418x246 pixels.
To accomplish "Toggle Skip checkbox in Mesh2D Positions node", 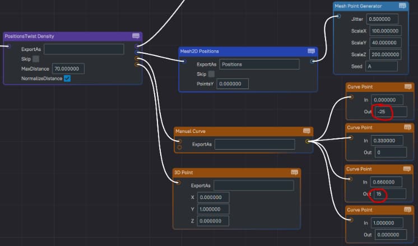I will click(211, 74).
